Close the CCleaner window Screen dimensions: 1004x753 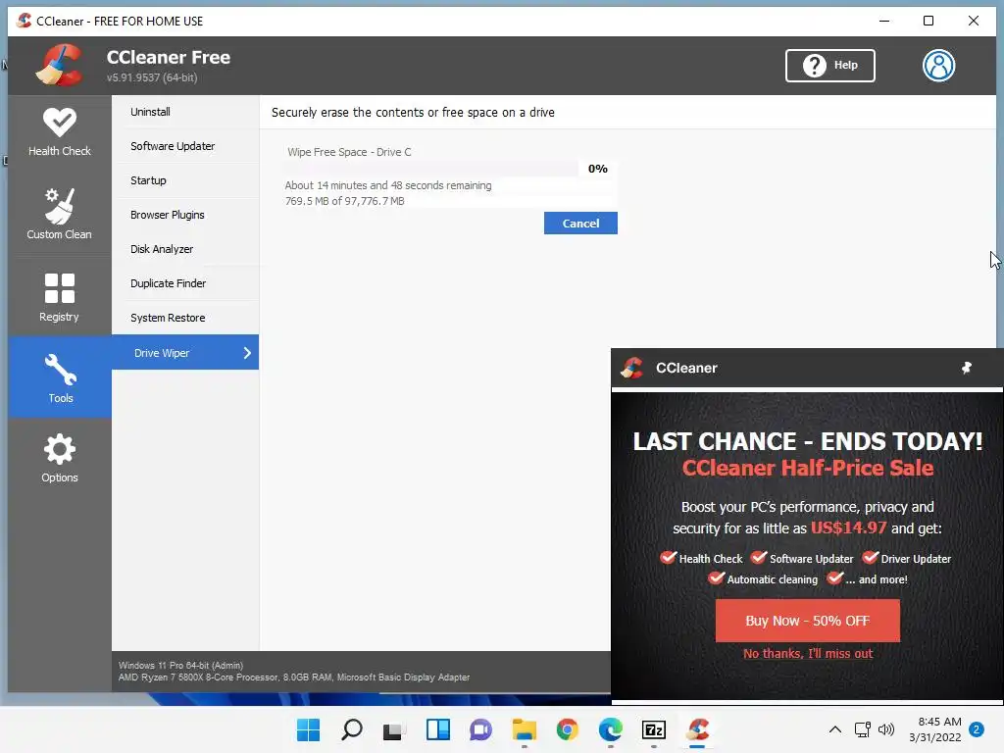[x=974, y=21]
